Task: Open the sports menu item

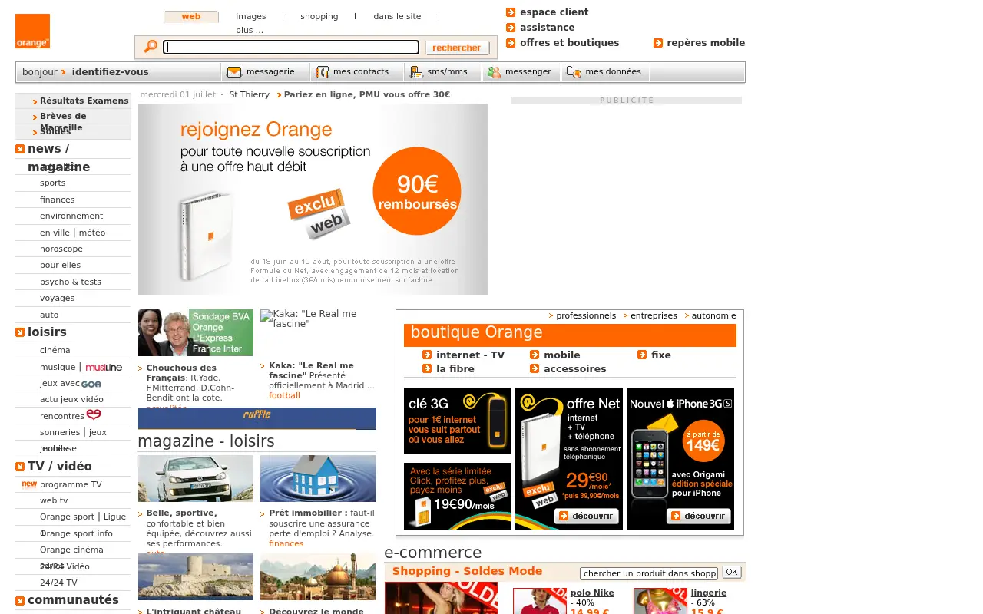Action: click(x=53, y=183)
